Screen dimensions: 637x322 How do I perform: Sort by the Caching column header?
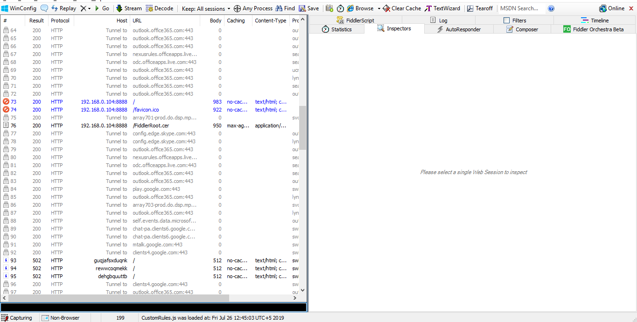238,21
